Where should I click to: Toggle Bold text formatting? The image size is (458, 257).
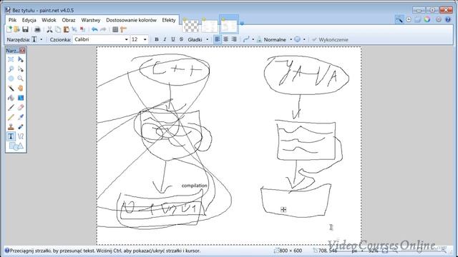click(x=157, y=39)
